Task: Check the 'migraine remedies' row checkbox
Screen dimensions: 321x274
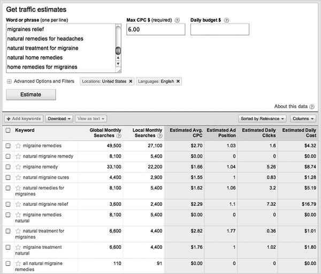Action: pyautogui.click(x=8, y=146)
